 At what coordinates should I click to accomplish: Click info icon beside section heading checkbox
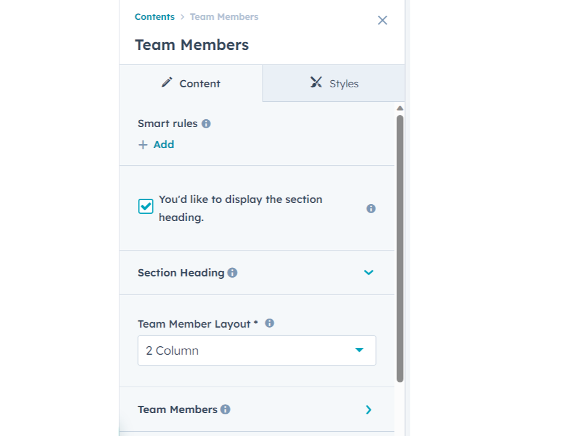371,208
